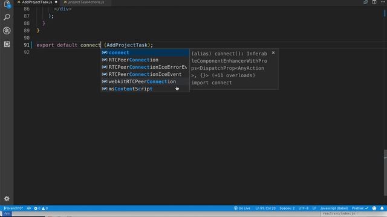Click the eye watch icon in status bar

pyautogui.click(x=29, y=208)
